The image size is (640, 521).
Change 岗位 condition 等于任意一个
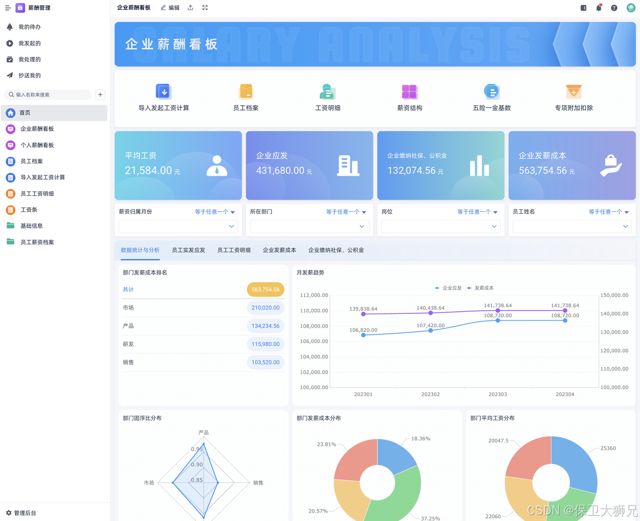click(x=477, y=212)
